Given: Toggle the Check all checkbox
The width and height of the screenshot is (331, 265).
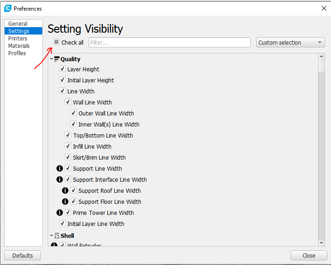Looking at the screenshot, I should click(x=56, y=42).
